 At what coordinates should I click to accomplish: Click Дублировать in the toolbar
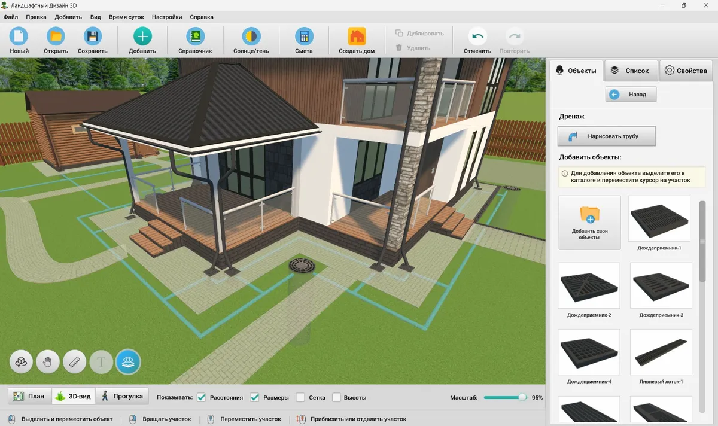pyautogui.click(x=419, y=34)
